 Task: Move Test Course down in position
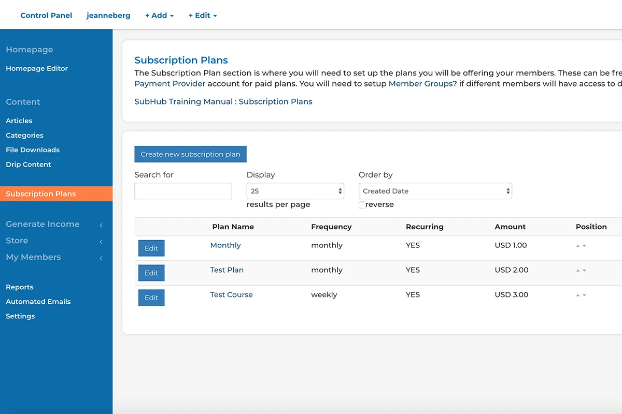pos(585,295)
